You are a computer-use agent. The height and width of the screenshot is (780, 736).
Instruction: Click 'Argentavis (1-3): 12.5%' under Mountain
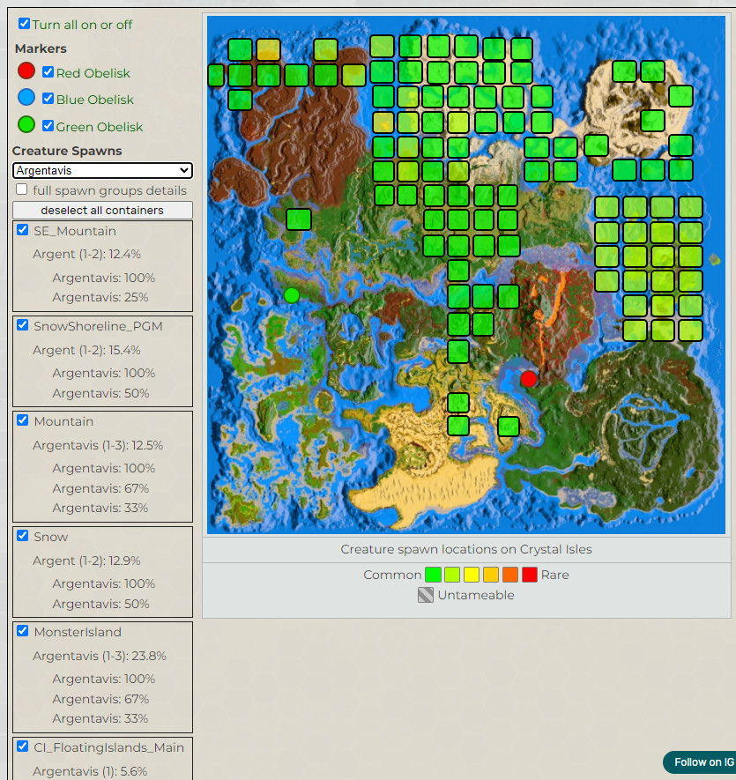(x=98, y=445)
